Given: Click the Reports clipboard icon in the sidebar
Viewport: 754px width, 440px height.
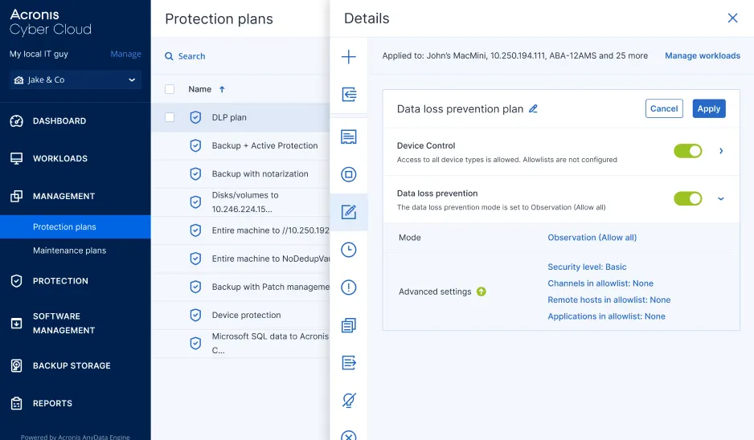Looking at the screenshot, I should [16, 403].
